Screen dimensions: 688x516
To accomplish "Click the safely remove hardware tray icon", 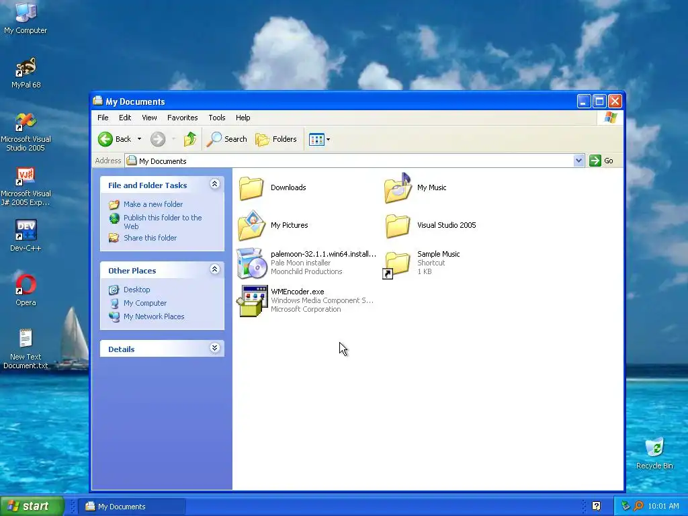I will pyautogui.click(x=626, y=506).
